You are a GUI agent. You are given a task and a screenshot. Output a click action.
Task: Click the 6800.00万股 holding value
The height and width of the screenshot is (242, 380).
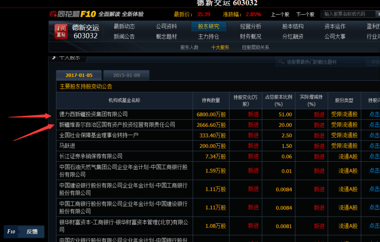coord(211,115)
